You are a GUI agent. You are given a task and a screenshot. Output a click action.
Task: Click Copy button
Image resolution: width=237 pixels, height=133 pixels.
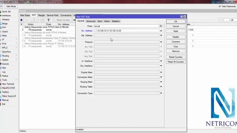tap(176, 47)
